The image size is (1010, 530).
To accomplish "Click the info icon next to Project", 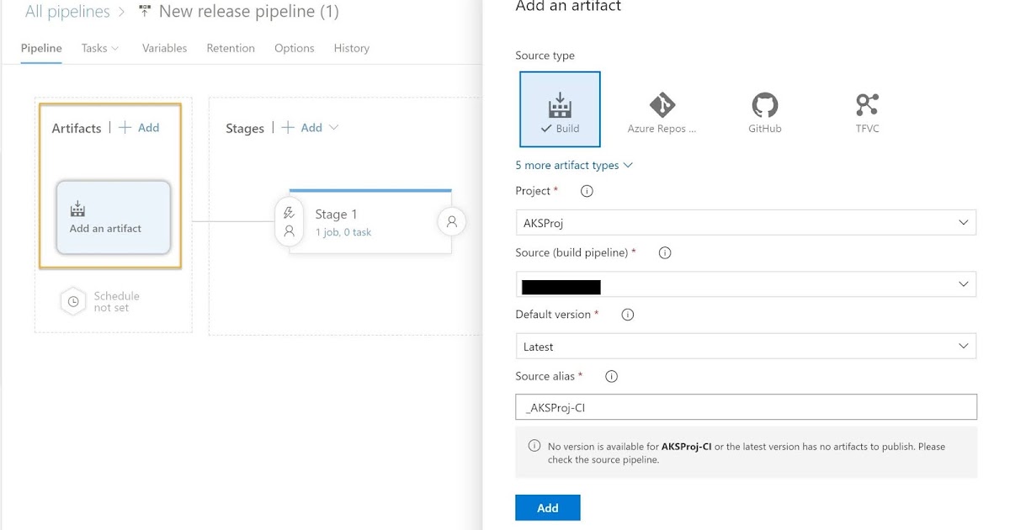I will pyautogui.click(x=586, y=191).
